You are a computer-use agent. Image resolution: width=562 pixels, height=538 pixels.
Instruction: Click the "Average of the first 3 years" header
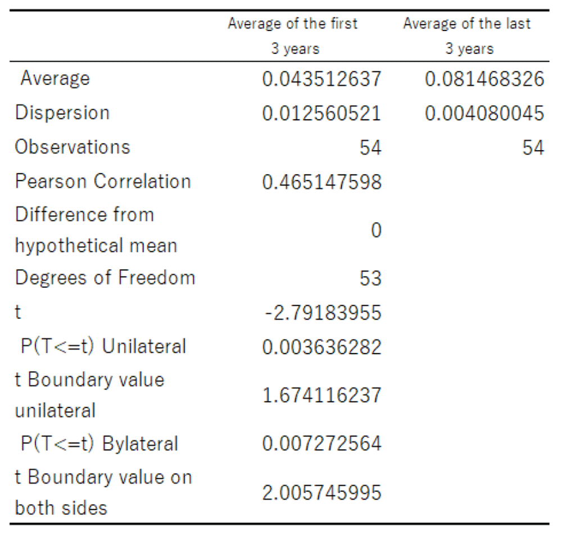pyautogui.click(x=293, y=36)
